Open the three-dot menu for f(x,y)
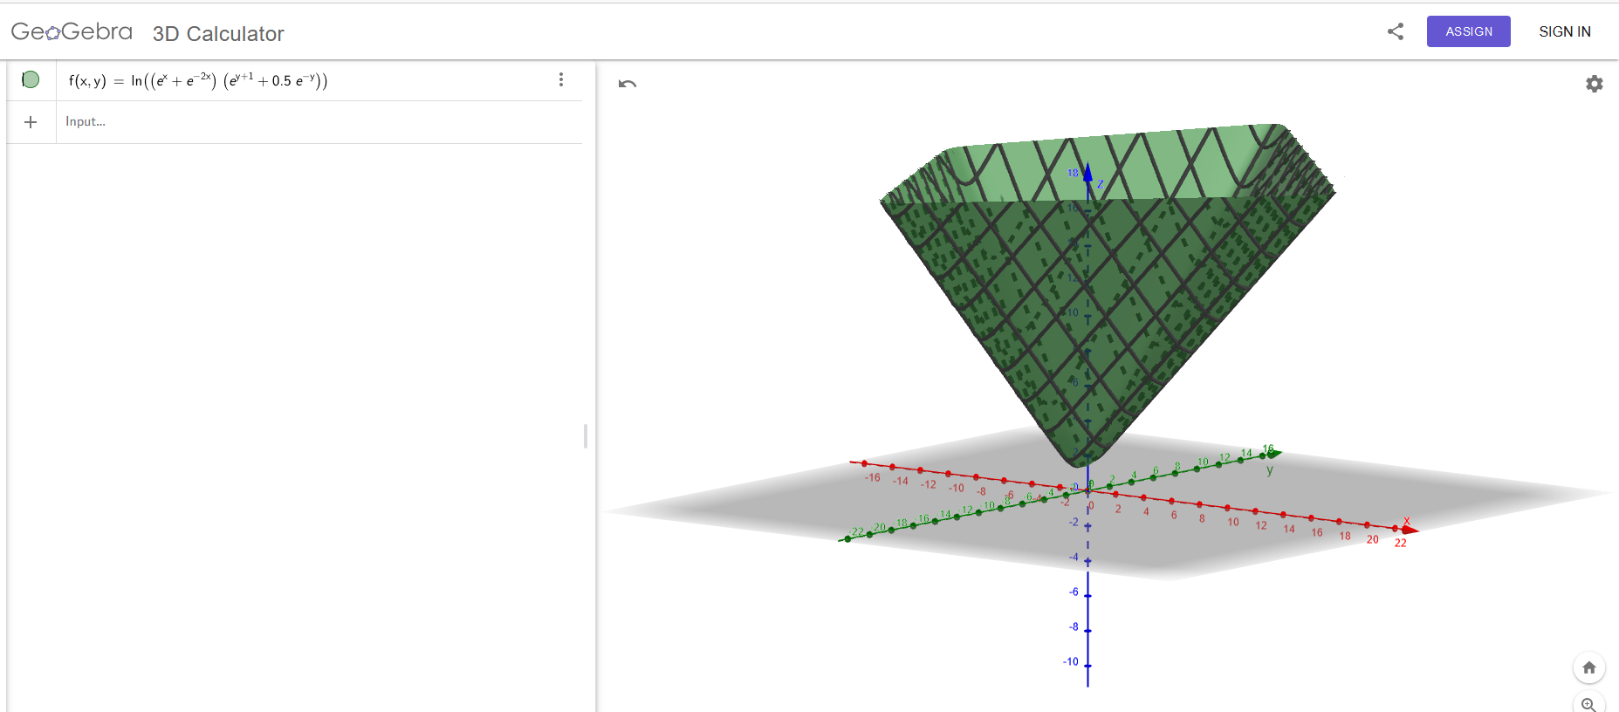 (x=561, y=80)
